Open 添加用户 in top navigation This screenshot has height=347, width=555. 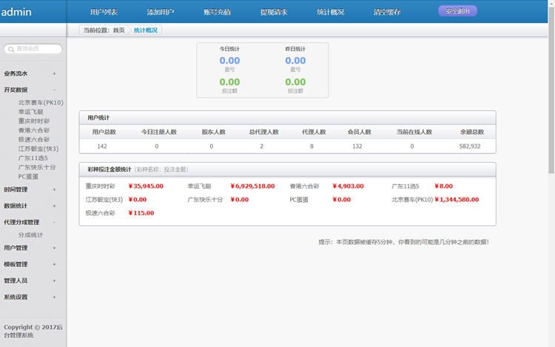click(x=161, y=13)
